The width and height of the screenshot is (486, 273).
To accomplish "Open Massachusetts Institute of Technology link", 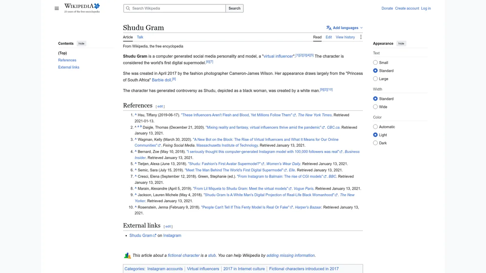I will coord(227,146).
